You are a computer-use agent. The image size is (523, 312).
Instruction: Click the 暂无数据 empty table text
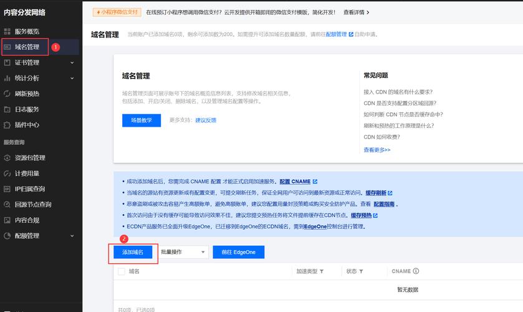[x=408, y=290]
